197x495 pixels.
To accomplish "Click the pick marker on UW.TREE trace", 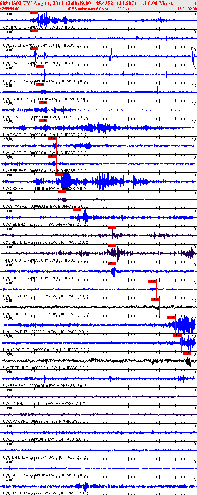I will [x=187, y=353].
